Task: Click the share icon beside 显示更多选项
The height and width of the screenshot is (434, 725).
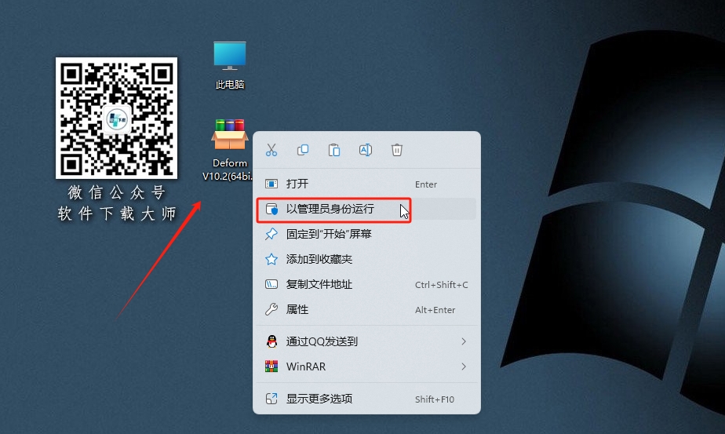Action: pos(271,399)
